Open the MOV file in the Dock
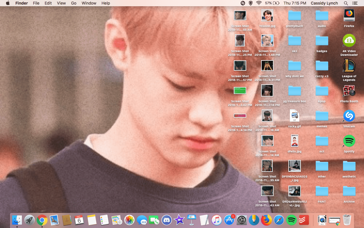 (322, 220)
